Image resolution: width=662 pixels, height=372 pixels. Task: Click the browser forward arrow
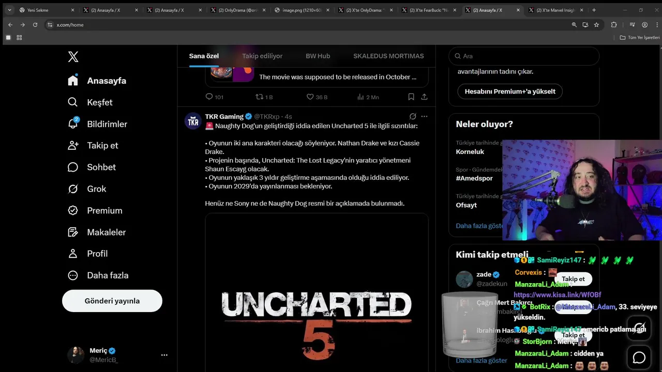(x=22, y=25)
